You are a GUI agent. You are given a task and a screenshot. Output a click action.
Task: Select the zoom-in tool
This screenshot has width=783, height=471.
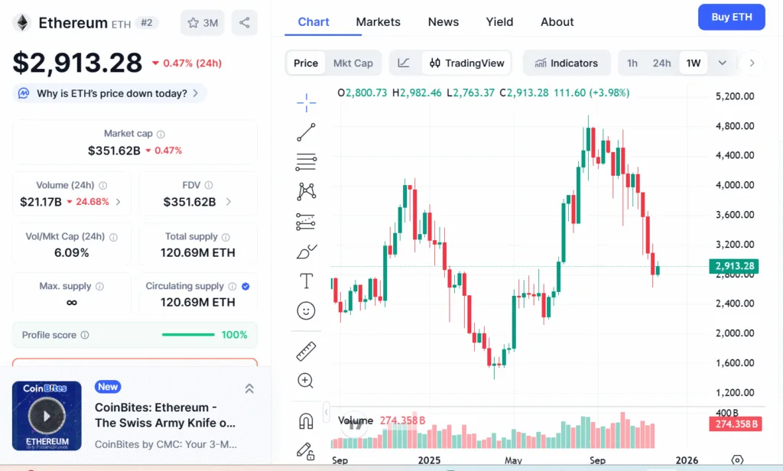pos(306,380)
